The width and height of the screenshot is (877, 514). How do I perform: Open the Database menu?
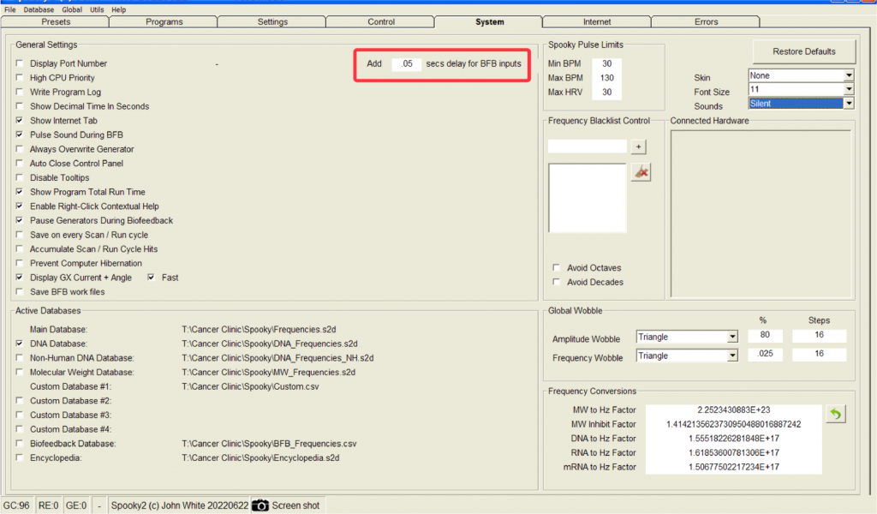pos(39,9)
